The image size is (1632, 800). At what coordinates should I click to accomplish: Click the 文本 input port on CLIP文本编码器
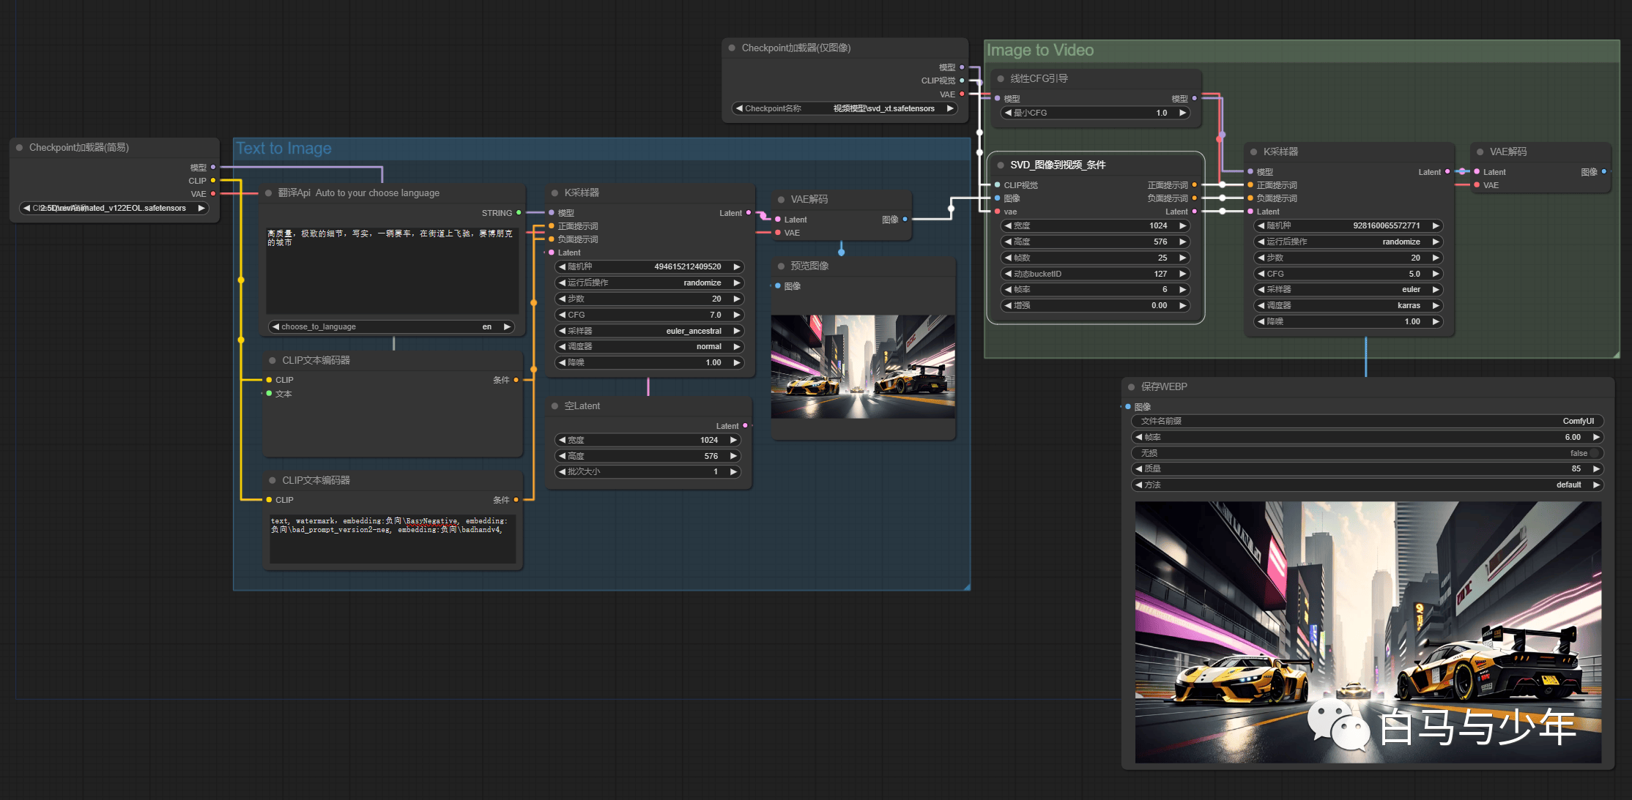point(269,394)
